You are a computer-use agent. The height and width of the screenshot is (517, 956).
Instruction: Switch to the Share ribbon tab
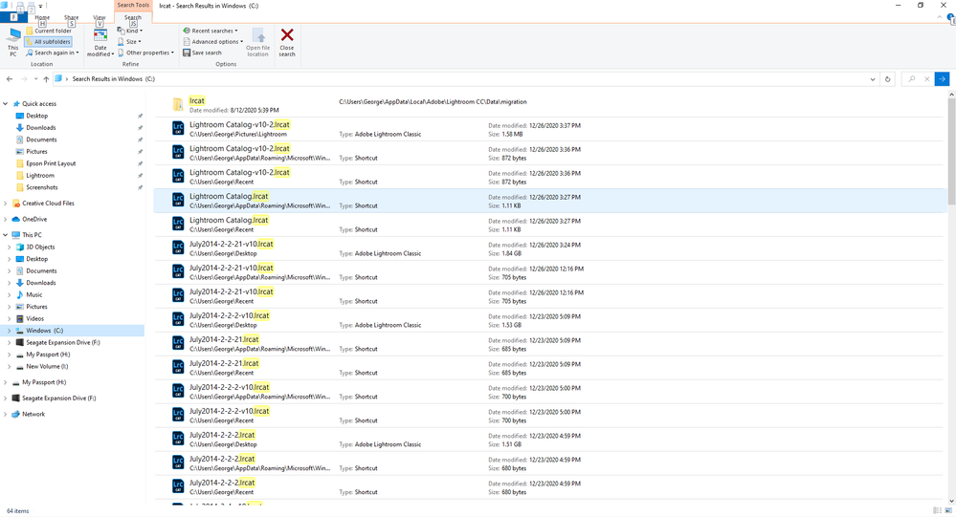click(72, 17)
